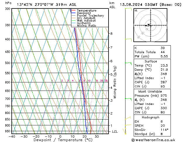The image size is (184, 142).
Task: Click the 500 hPa pressure axis label
Action: point(8,63)
